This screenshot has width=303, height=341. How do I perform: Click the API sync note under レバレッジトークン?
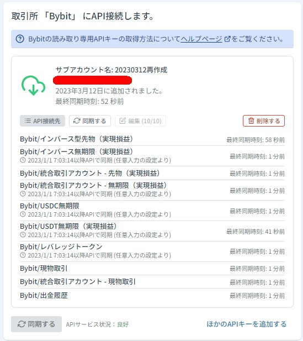click(x=99, y=255)
